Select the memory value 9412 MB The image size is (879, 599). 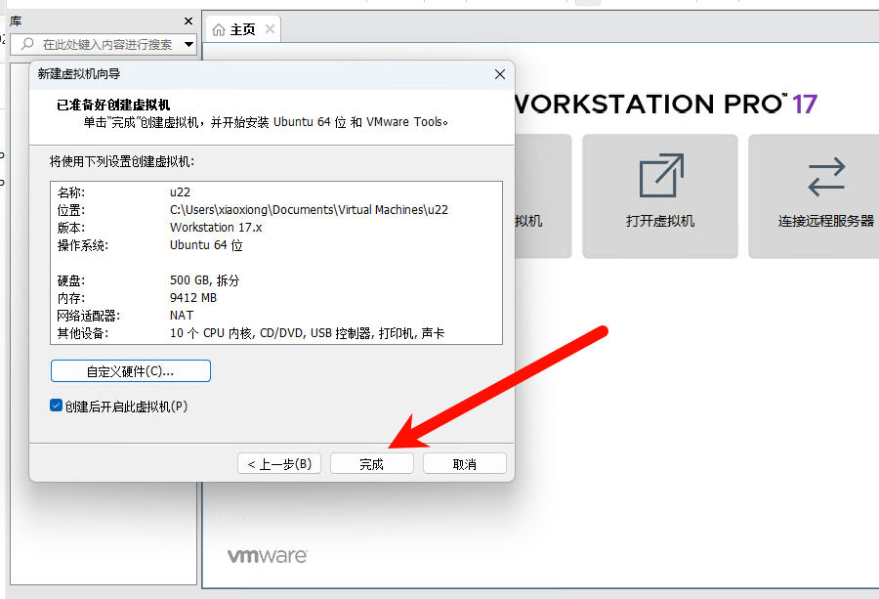[193, 298]
